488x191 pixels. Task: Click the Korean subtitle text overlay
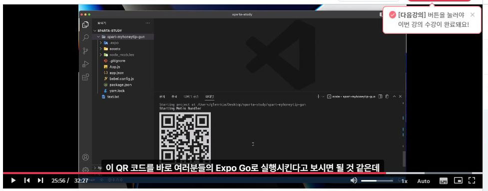(x=243, y=168)
